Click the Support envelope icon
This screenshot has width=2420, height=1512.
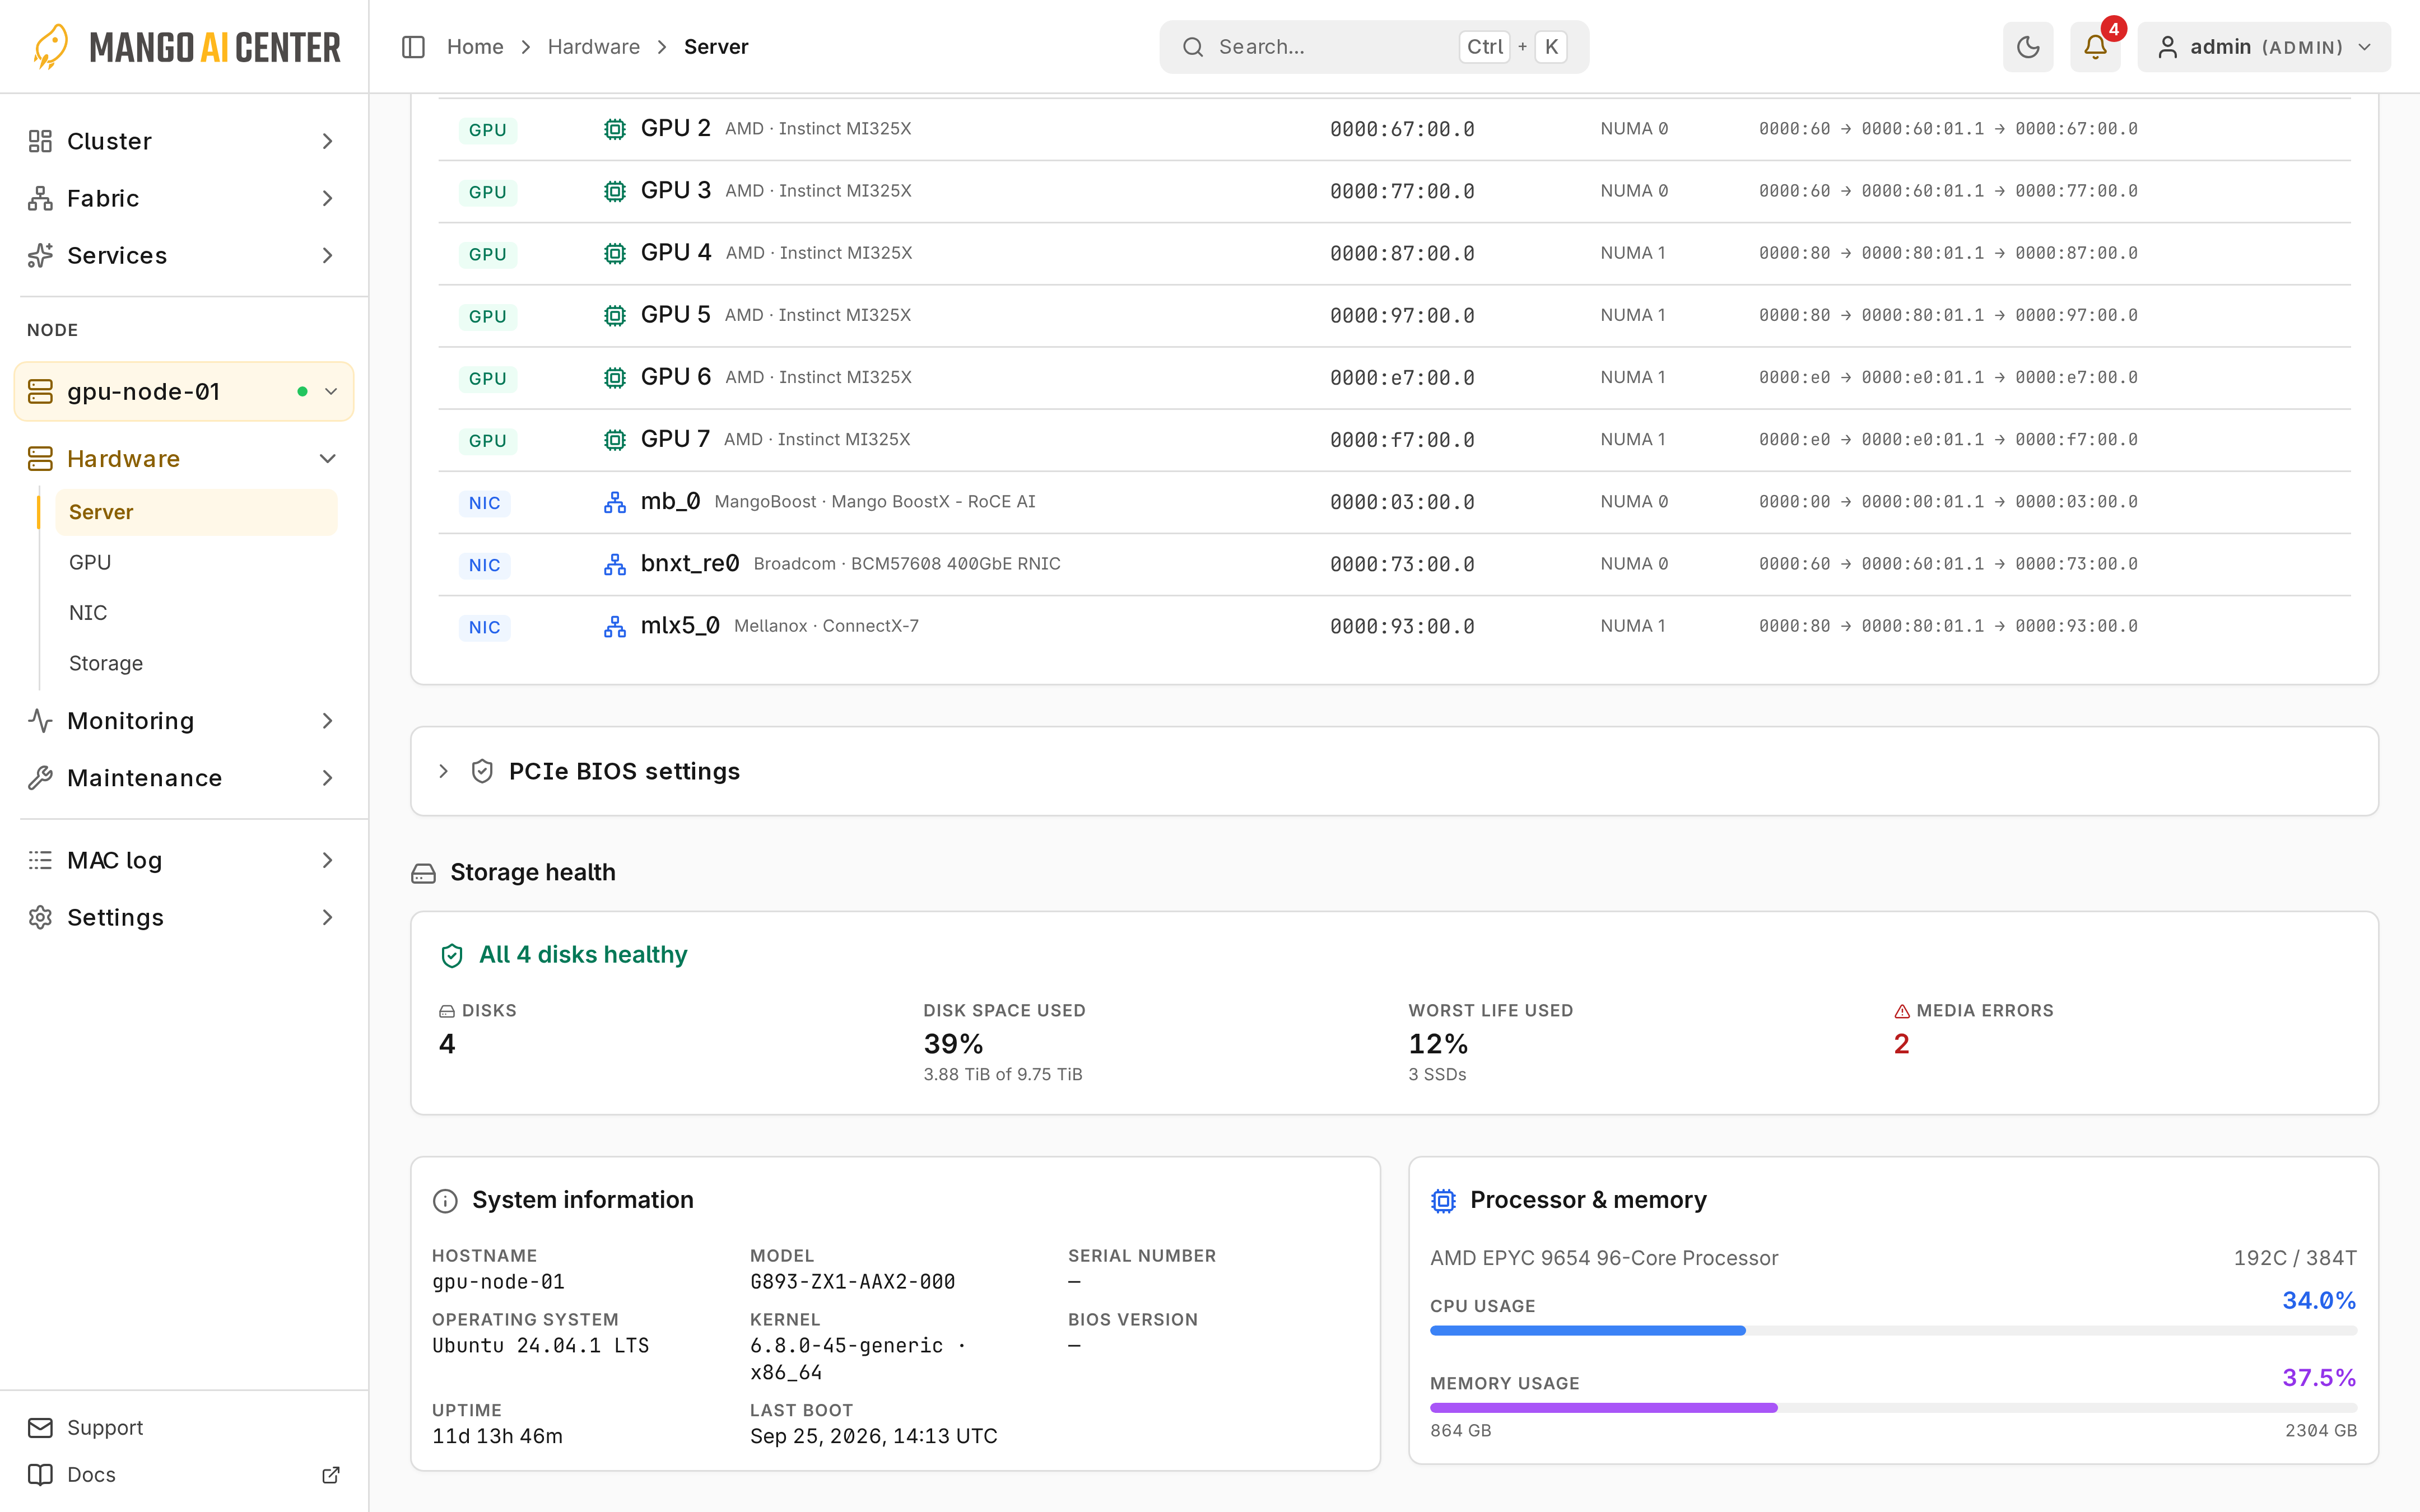click(40, 1428)
